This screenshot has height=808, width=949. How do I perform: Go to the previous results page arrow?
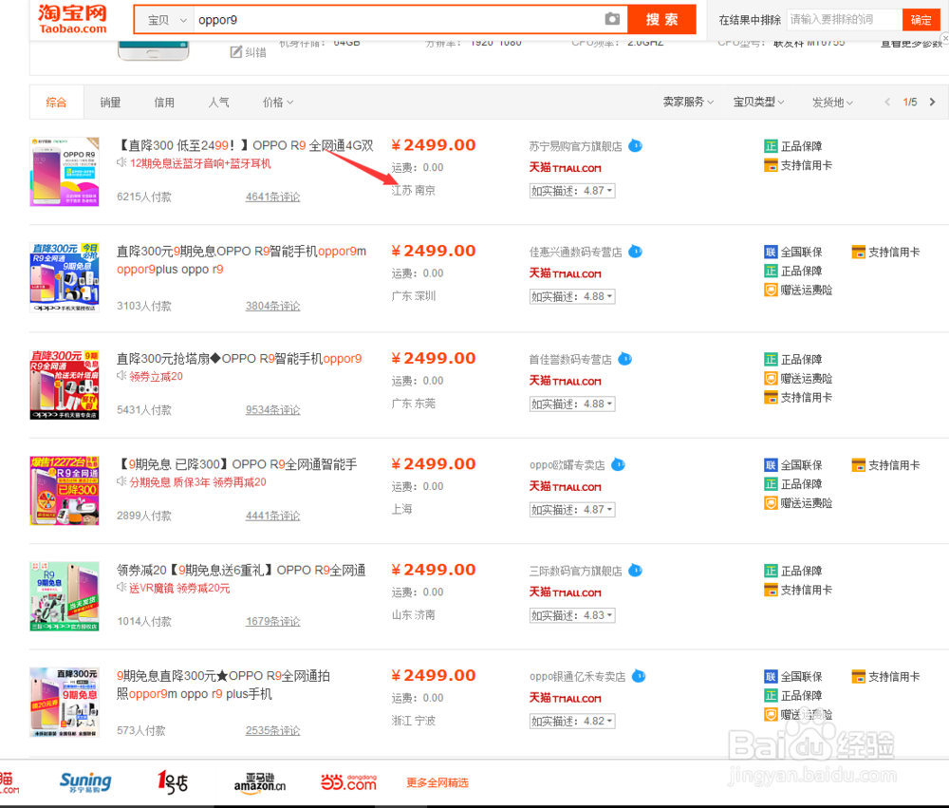click(x=887, y=102)
